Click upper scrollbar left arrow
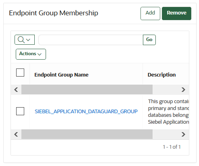This screenshot has width=199, height=166. coord(16,89)
